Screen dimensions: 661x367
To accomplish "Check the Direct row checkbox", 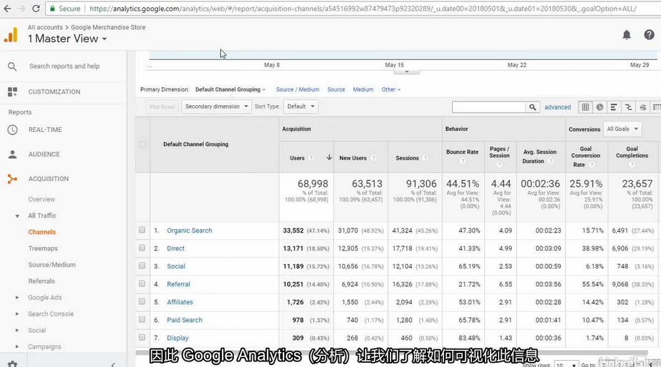I will click(142, 248).
